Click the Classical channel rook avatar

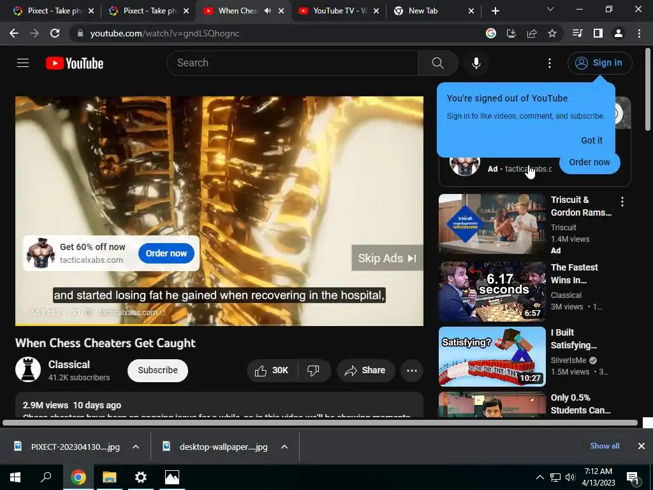(28, 369)
